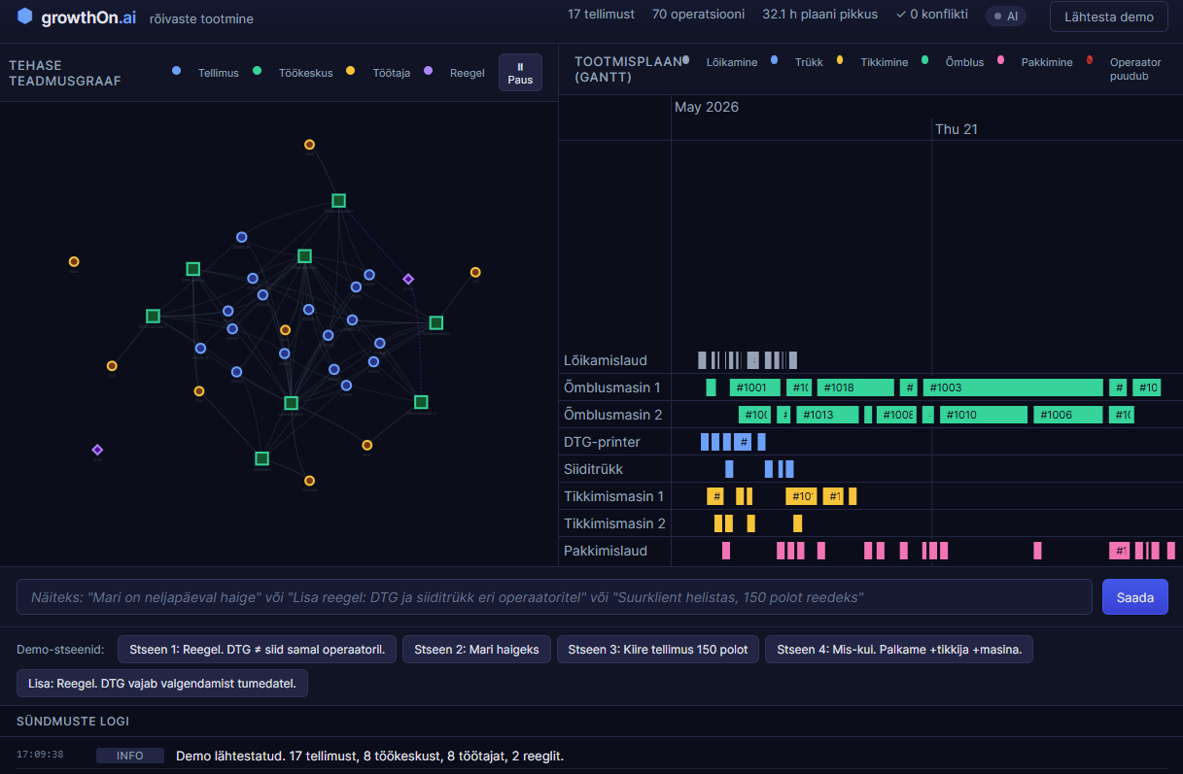Focus the scenario command text field

coord(554,597)
